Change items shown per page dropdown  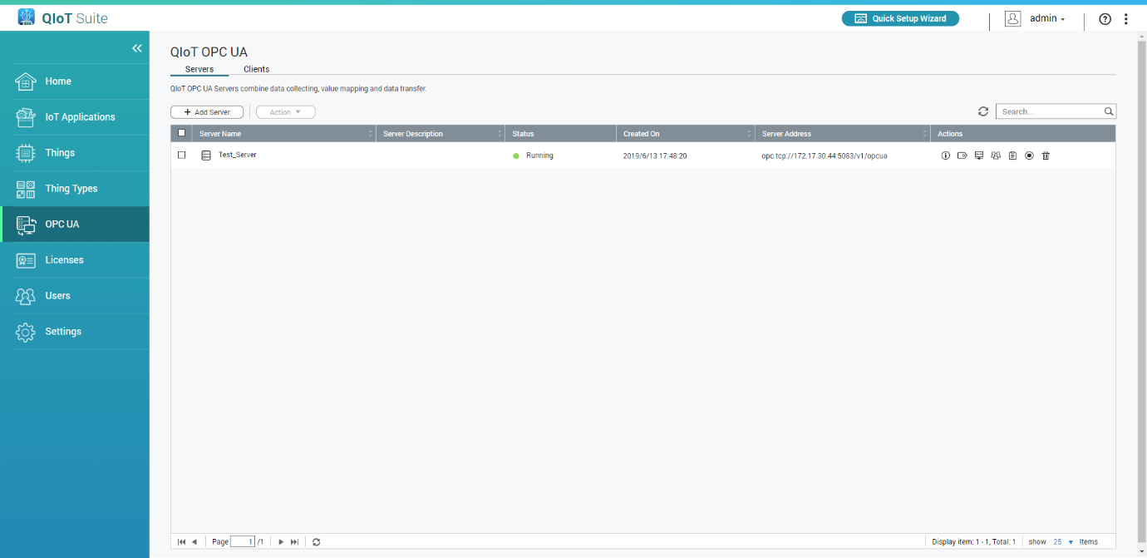click(x=1063, y=542)
